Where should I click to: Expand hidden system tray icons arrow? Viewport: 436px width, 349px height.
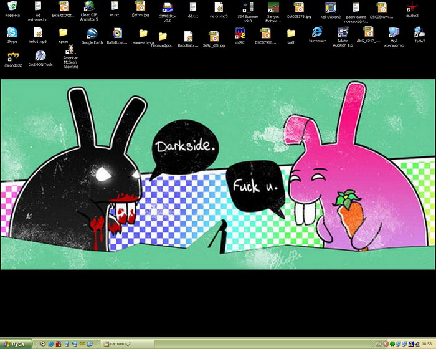386,344
